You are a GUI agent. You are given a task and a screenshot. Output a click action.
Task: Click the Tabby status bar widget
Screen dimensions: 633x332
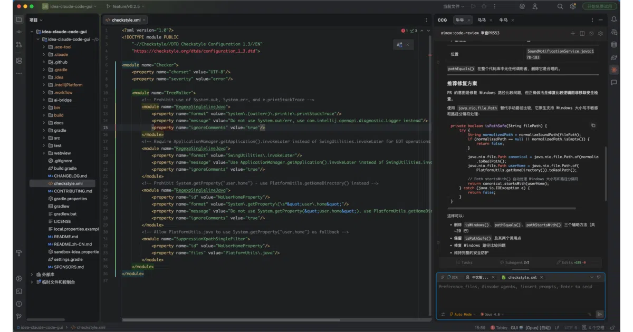[x=498, y=327]
